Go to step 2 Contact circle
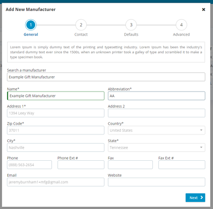 click(x=81, y=25)
